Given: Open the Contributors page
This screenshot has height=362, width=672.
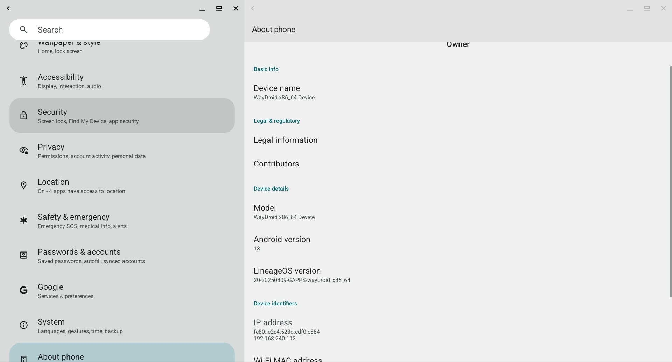Looking at the screenshot, I should point(276,164).
